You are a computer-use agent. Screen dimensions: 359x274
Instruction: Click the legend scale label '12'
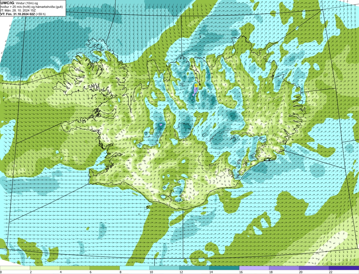[x=181, y=272]
